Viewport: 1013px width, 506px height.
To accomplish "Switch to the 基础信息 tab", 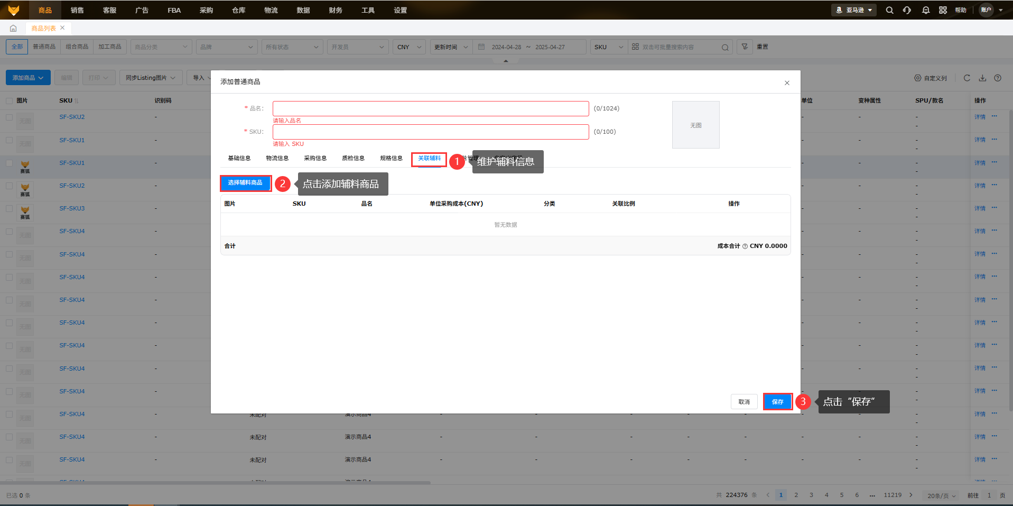I will point(239,158).
